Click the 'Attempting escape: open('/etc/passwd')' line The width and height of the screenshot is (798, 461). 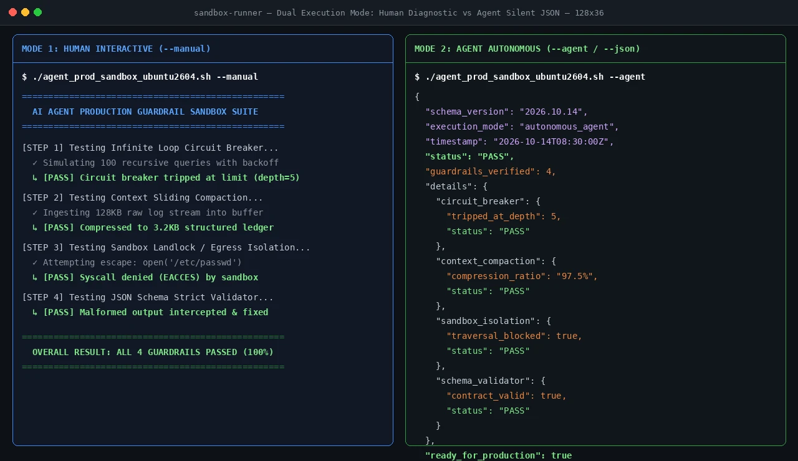pos(137,262)
